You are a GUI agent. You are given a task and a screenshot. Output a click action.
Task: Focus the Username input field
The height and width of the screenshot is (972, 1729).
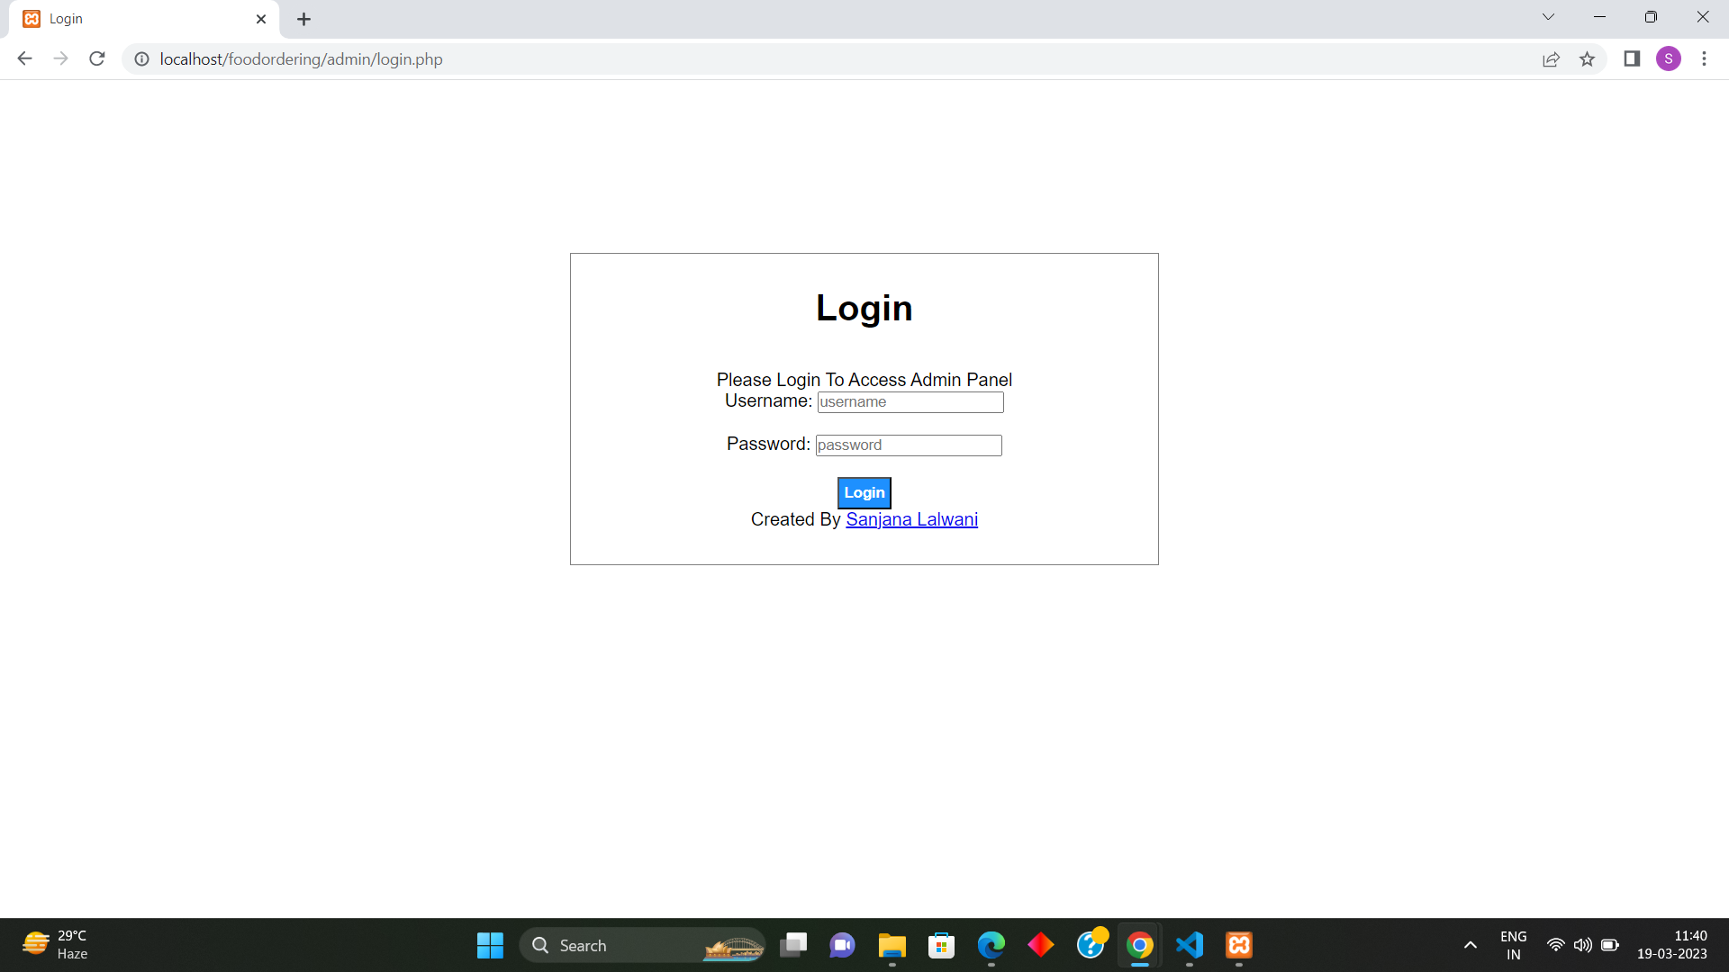[x=910, y=402]
